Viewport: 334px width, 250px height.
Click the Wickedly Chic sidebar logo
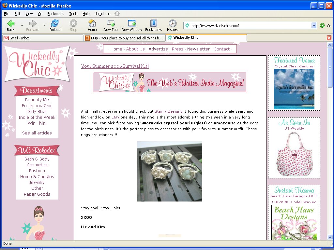[x=37, y=63]
